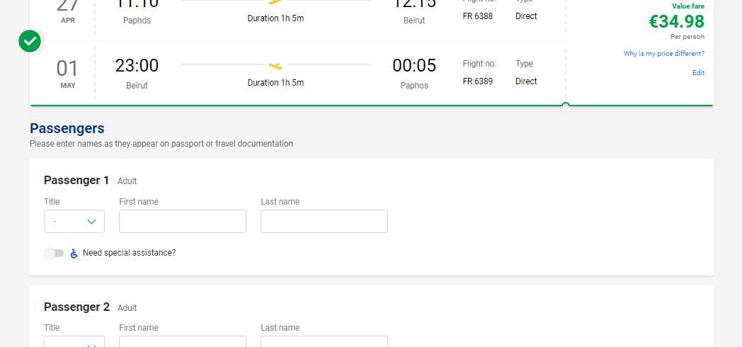
Task: Toggle special assistance switch for Passenger 1
Action: pyautogui.click(x=54, y=254)
